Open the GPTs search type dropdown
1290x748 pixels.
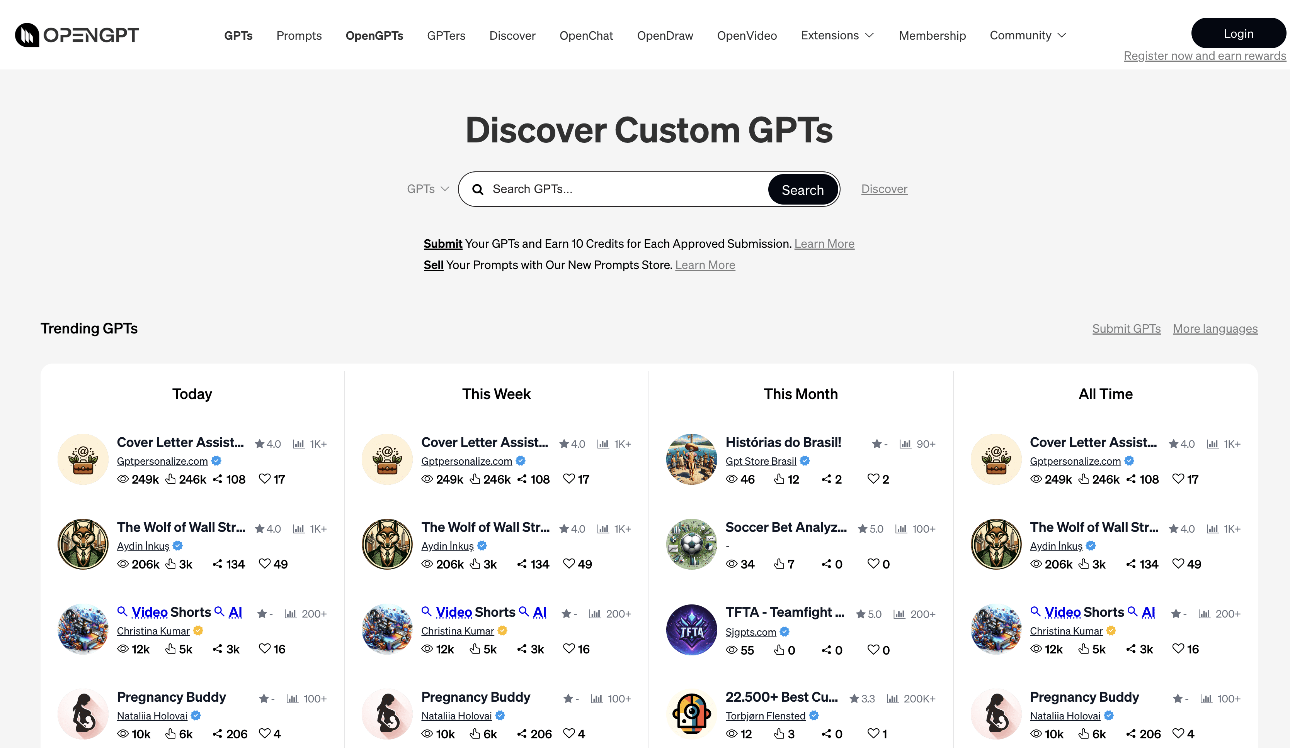(x=427, y=189)
